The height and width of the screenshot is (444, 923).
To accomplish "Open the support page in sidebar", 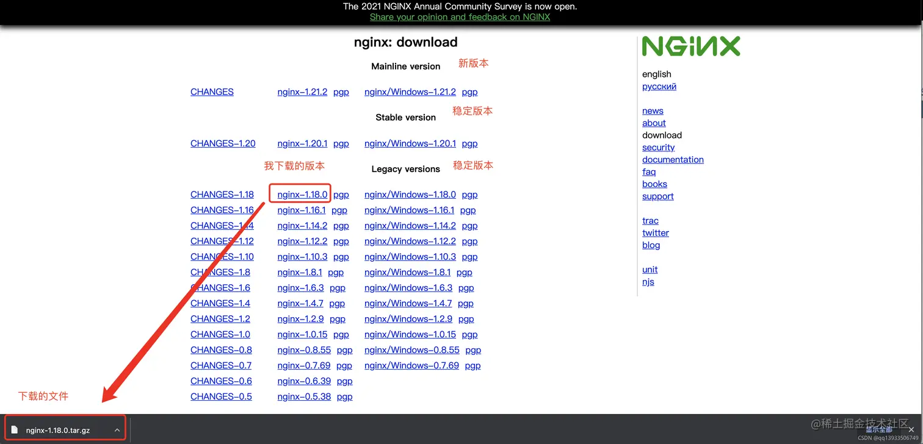I will [658, 196].
